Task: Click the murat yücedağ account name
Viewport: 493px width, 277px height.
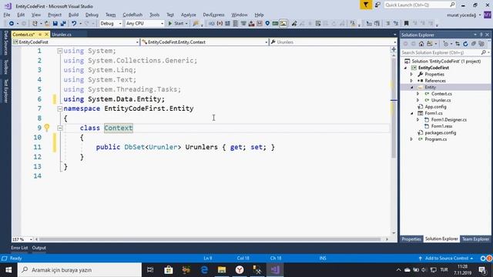Action: (461, 15)
